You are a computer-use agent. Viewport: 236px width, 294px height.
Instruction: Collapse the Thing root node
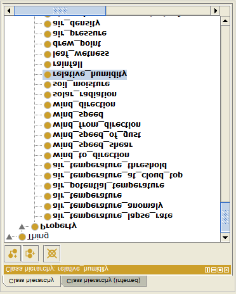click(x=9, y=237)
